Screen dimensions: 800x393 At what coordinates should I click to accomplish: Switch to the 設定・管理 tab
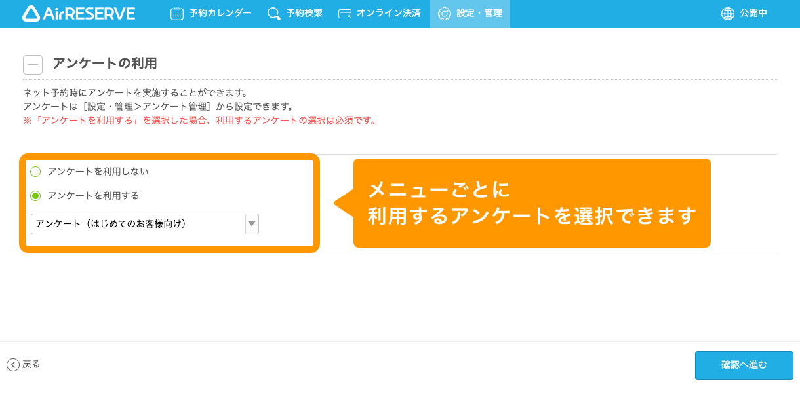(470, 13)
